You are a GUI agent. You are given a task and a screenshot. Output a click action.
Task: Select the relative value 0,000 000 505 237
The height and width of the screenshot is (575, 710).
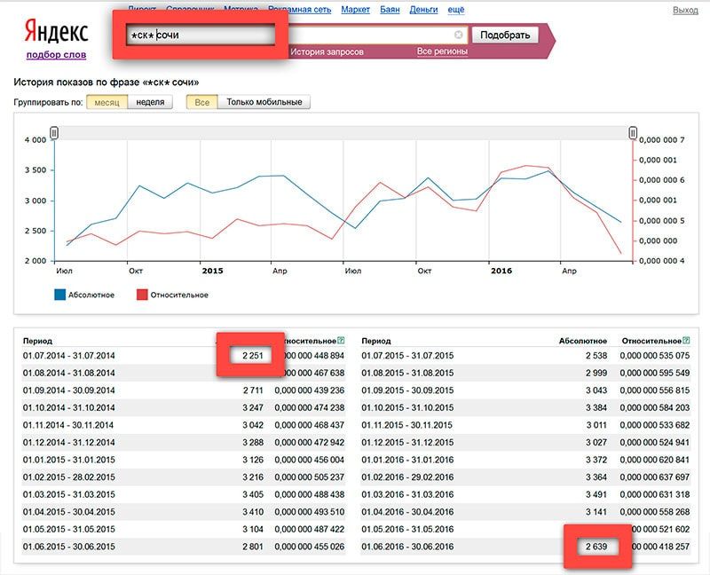[x=309, y=477]
